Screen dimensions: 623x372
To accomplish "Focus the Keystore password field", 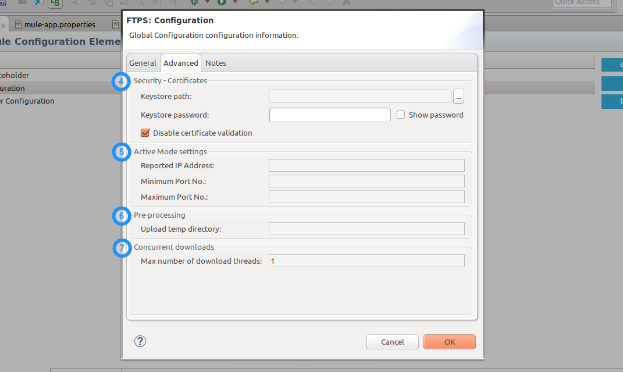I will click(330, 115).
